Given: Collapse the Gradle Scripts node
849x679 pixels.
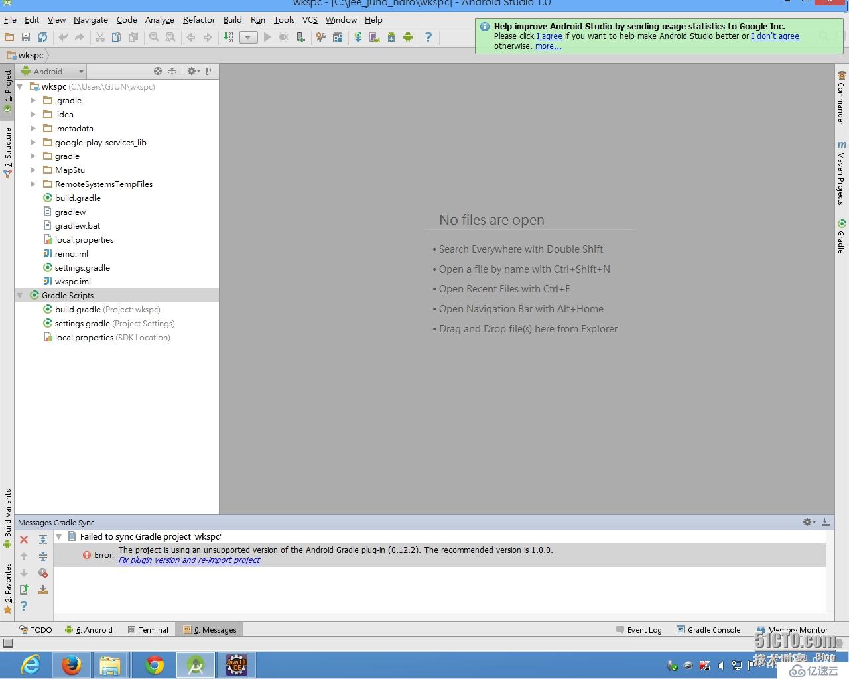Looking at the screenshot, I should [x=20, y=296].
